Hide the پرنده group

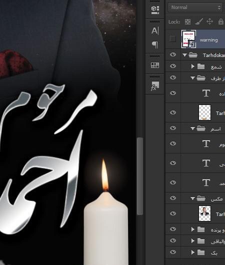173,229
